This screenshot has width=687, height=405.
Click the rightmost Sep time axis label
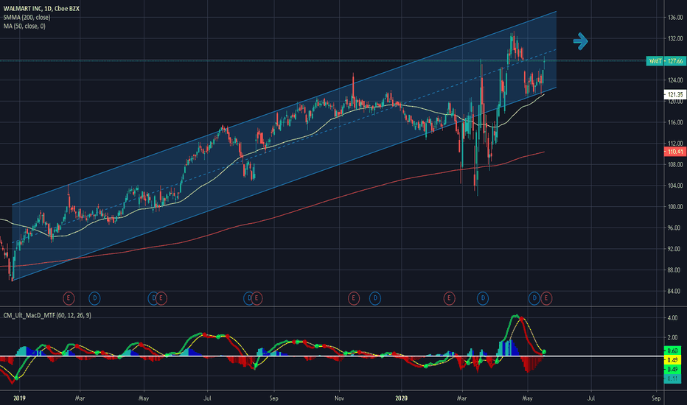(656, 398)
